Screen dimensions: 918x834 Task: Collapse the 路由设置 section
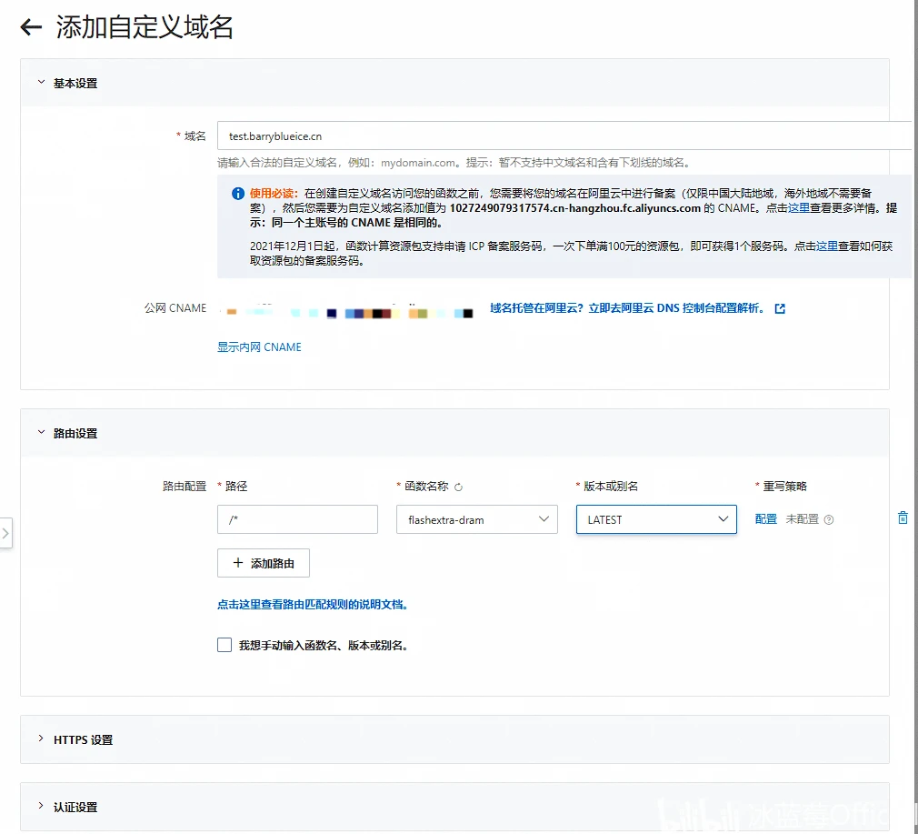pos(41,433)
